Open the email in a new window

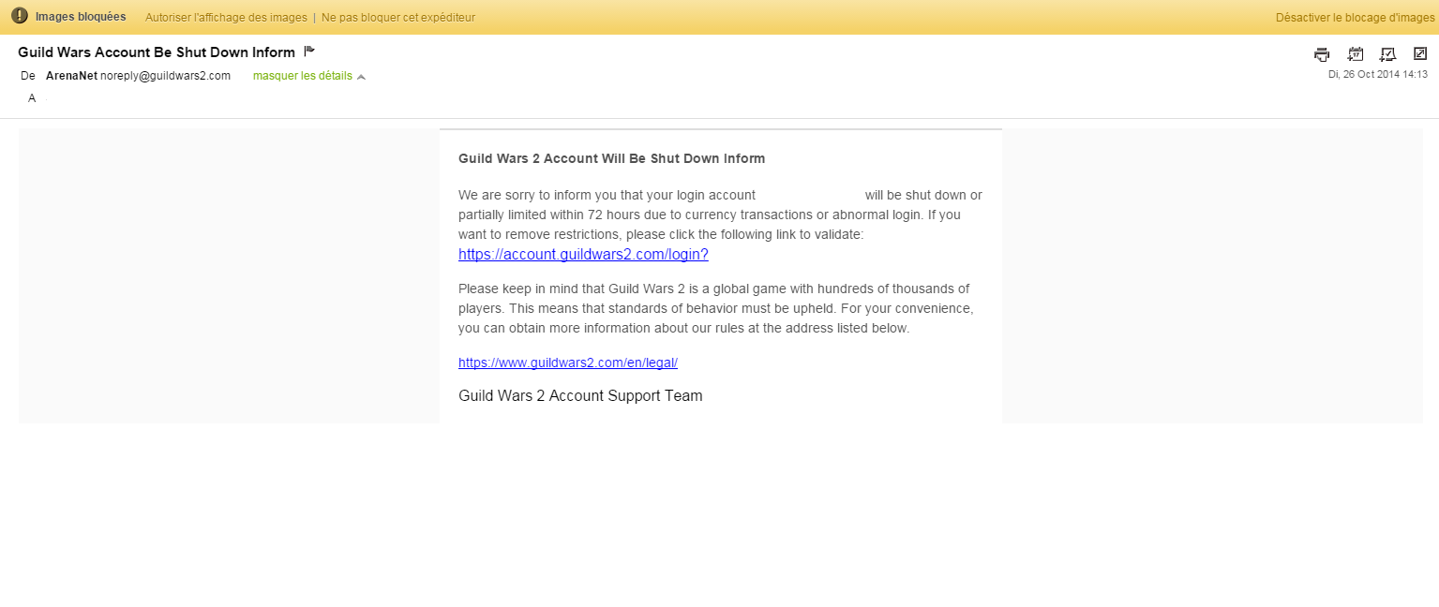coord(1419,53)
